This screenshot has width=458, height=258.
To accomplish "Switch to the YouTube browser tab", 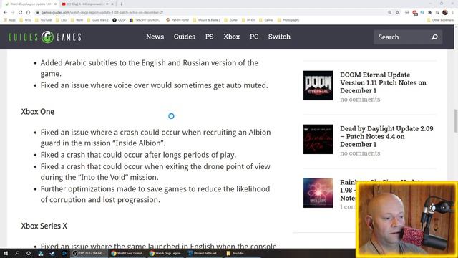I will pos(84,4).
